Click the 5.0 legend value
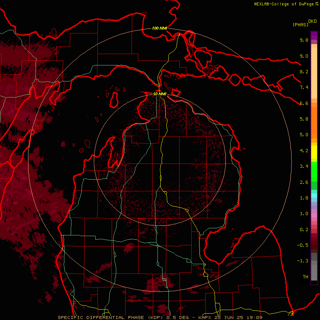The height and width of the screenshot is (320, 320). [x=304, y=135]
